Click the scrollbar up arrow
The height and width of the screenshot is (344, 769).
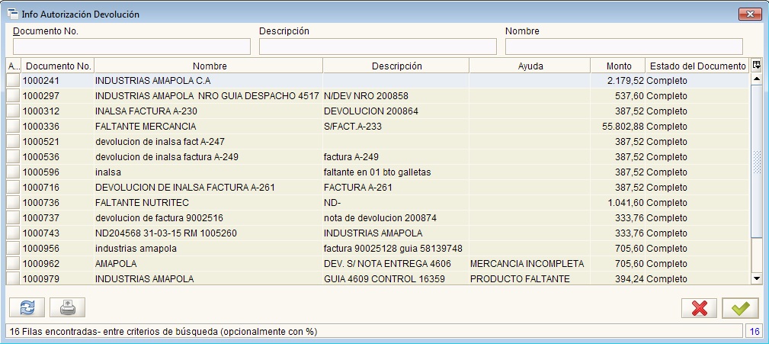click(x=757, y=79)
